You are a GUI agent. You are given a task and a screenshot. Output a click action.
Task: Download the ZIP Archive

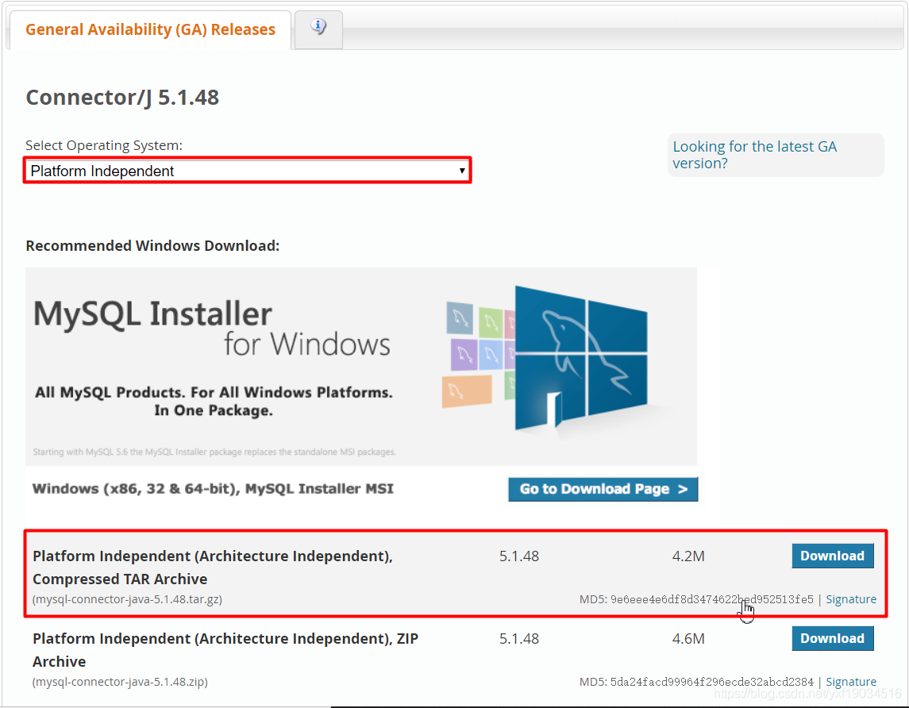tap(833, 638)
